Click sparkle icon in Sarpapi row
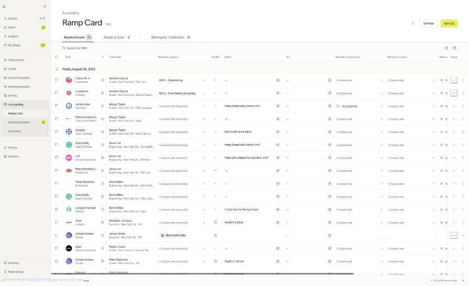Image resolution: width=469 pixels, height=286 pixels. (442, 132)
